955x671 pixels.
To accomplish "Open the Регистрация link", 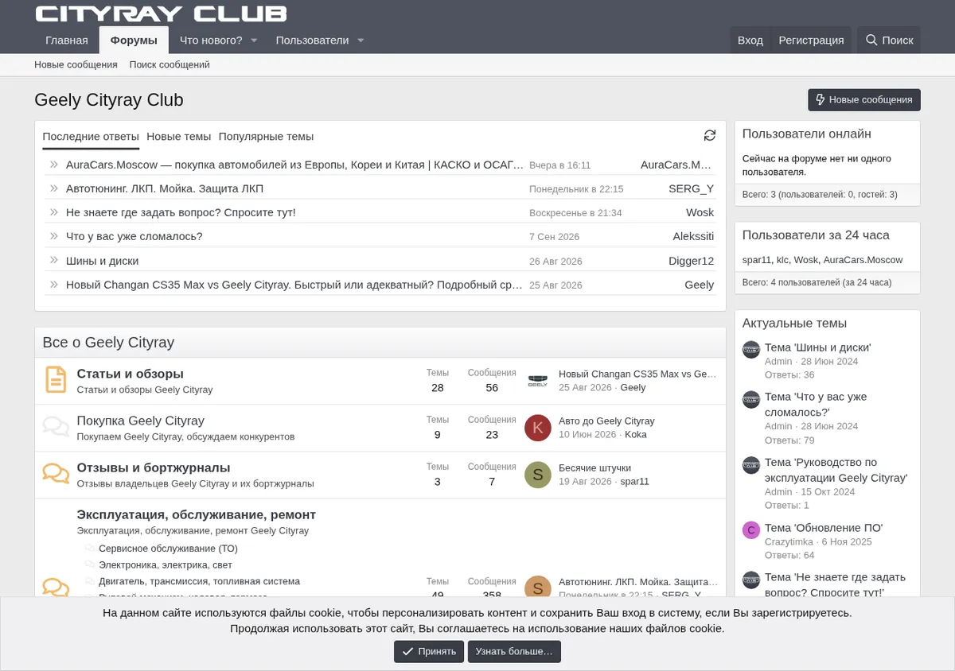I will click(811, 41).
